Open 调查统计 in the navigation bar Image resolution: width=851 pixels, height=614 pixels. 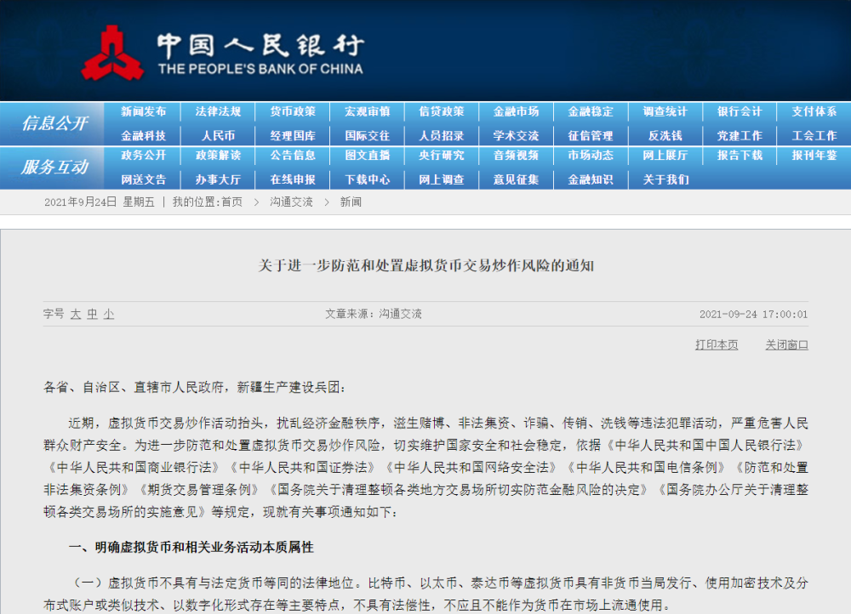tap(665, 112)
